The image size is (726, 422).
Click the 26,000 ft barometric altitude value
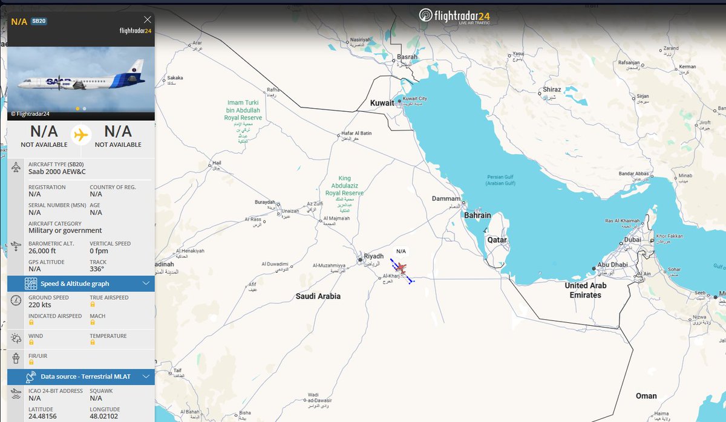click(x=43, y=250)
